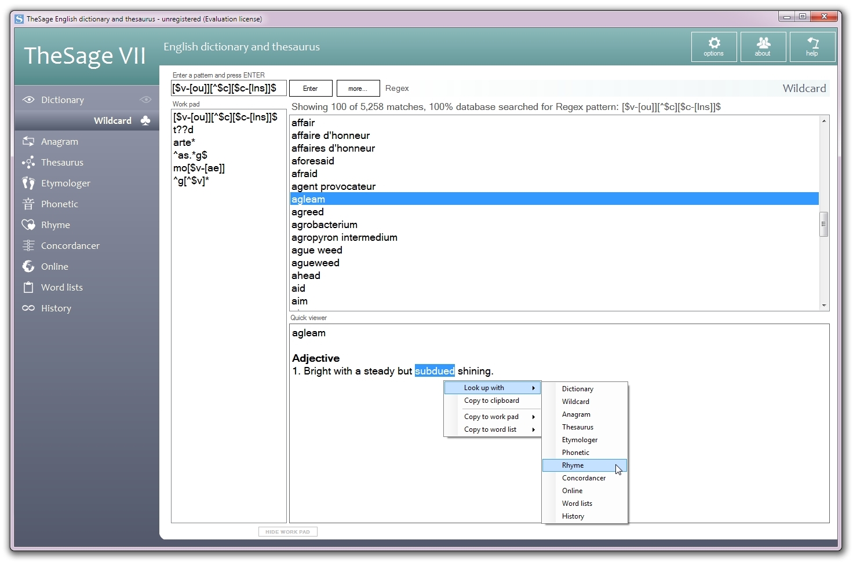The image size is (853, 562).
Task: Click the Thesaurus nodes icon
Action: tap(28, 162)
